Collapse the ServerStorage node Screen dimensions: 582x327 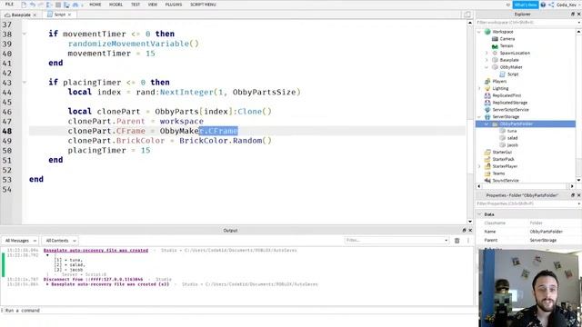point(479,117)
